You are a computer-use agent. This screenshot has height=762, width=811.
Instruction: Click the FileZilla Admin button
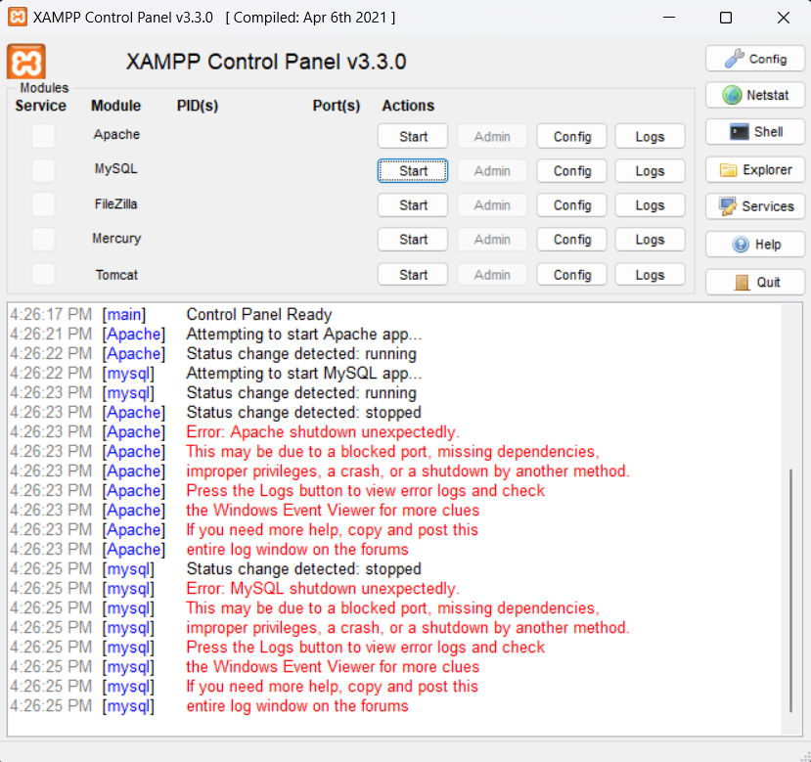(x=492, y=205)
